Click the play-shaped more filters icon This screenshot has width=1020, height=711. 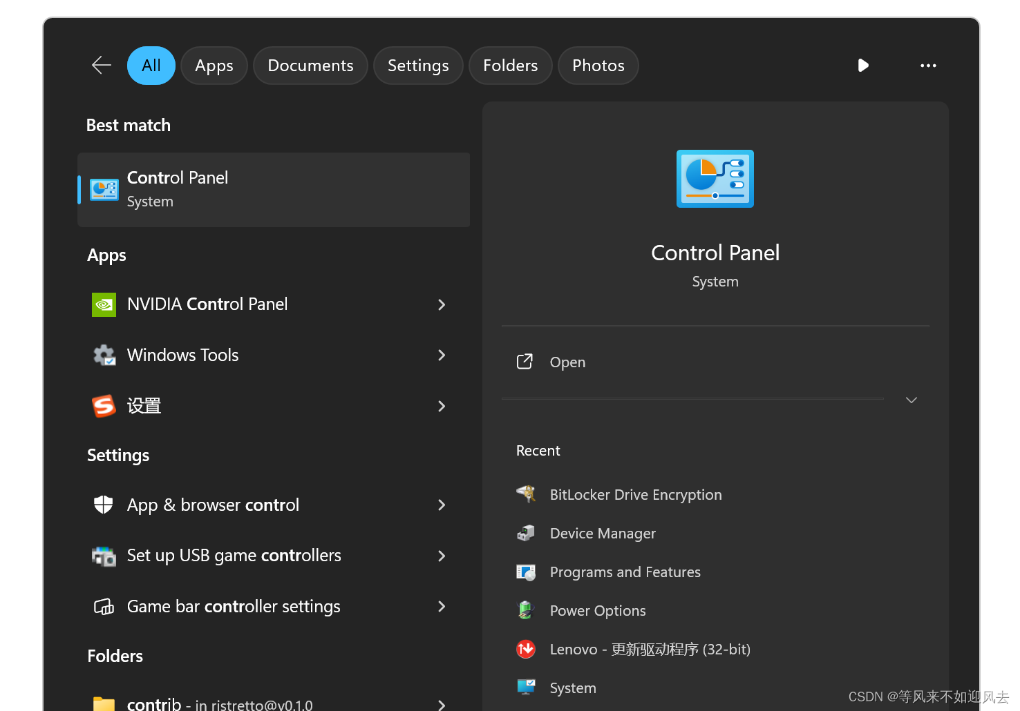(x=863, y=66)
